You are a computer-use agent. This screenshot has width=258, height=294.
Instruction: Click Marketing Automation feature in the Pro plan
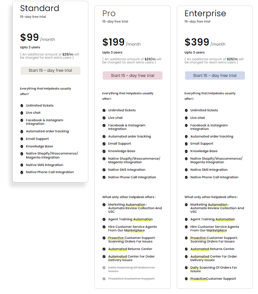coord(135,208)
